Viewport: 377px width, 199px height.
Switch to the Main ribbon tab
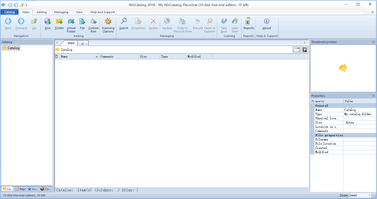[x=26, y=12]
